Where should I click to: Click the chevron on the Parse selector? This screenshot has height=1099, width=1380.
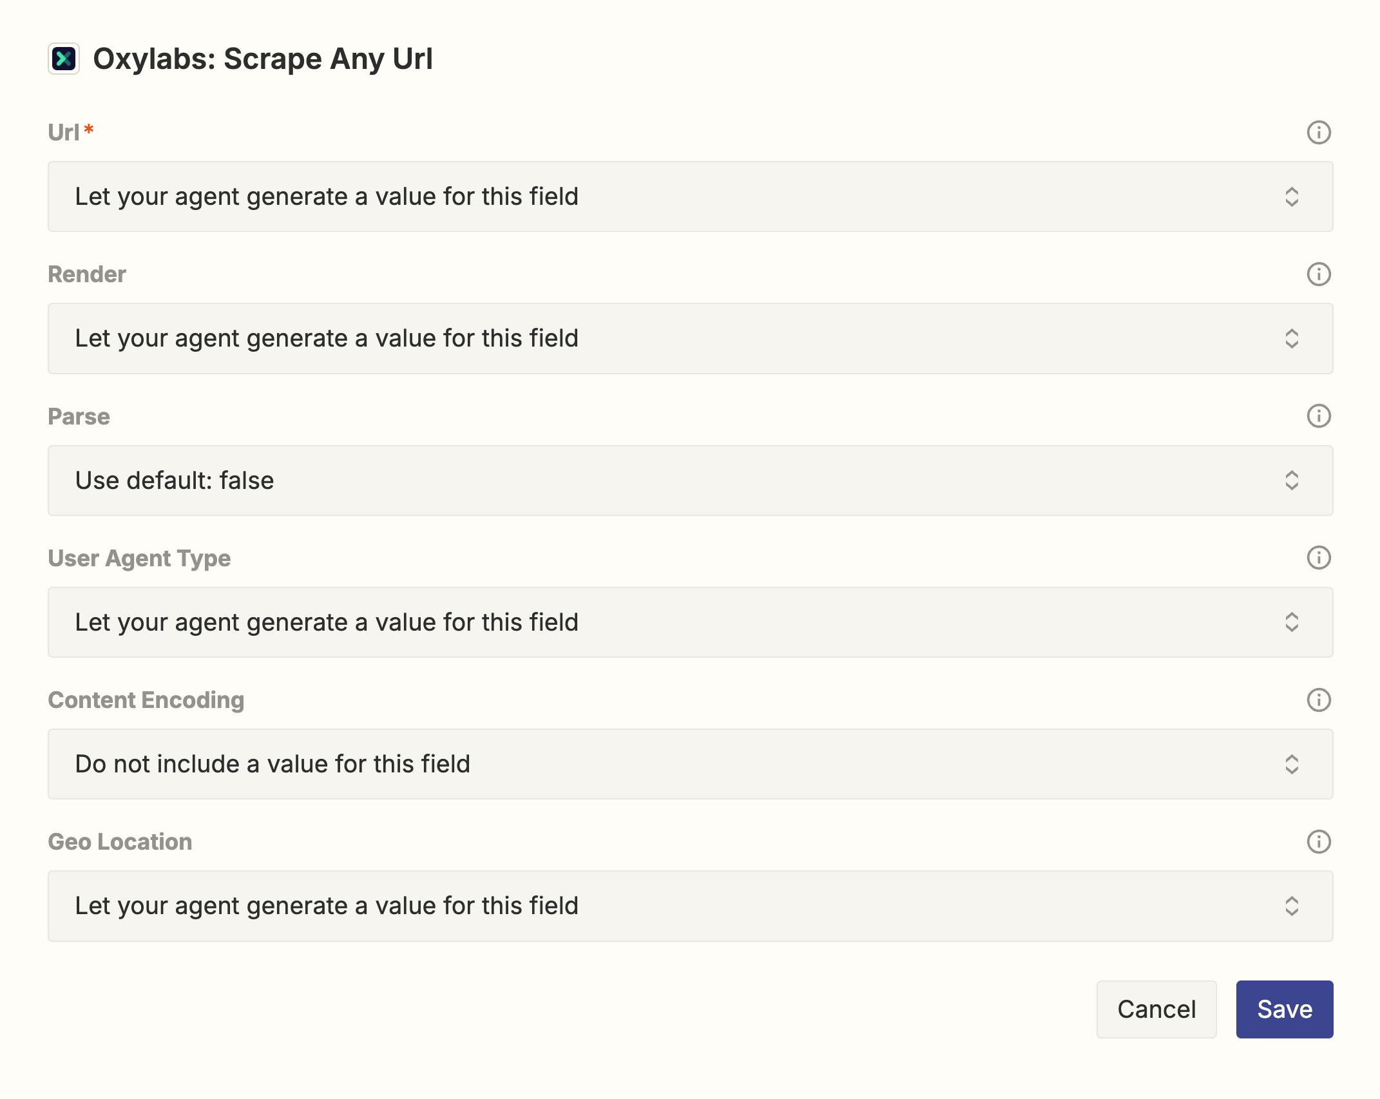(x=1293, y=480)
